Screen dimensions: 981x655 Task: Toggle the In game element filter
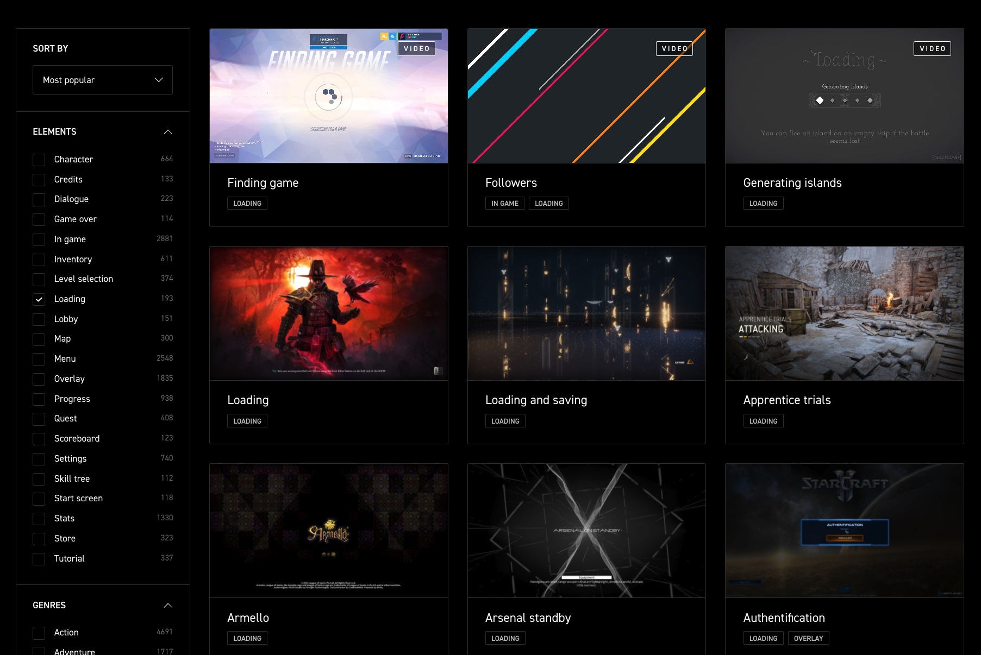click(x=39, y=240)
